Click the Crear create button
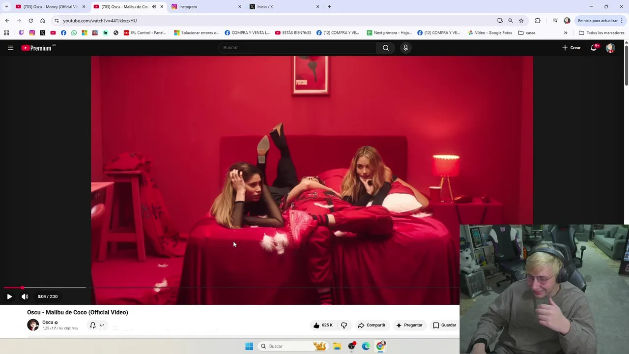629x354 pixels. pos(572,48)
